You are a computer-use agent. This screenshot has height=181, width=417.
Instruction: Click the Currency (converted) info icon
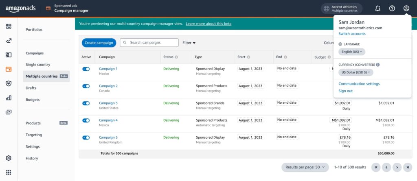tap(378, 65)
